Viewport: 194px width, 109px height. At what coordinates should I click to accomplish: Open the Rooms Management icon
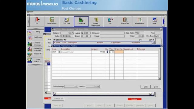(96, 21)
